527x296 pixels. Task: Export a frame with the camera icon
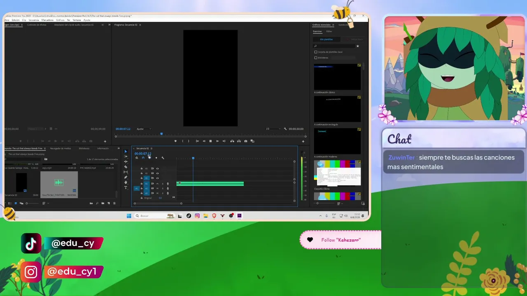[x=246, y=141]
